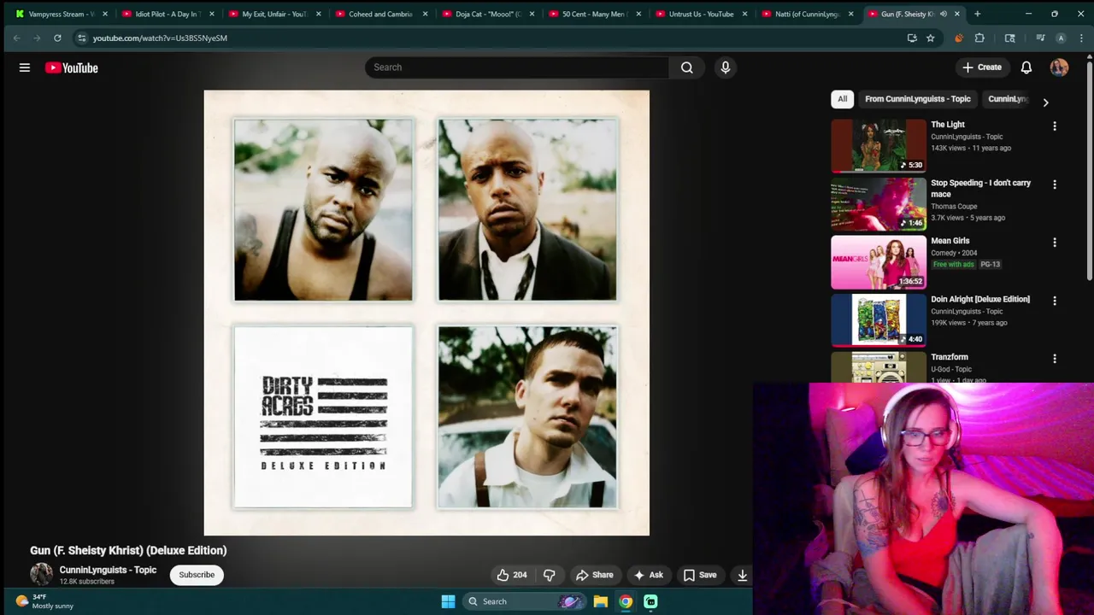This screenshot has width=1094, height=615.
Task: Reload the page in Chrome
Action: click(57, 38)
